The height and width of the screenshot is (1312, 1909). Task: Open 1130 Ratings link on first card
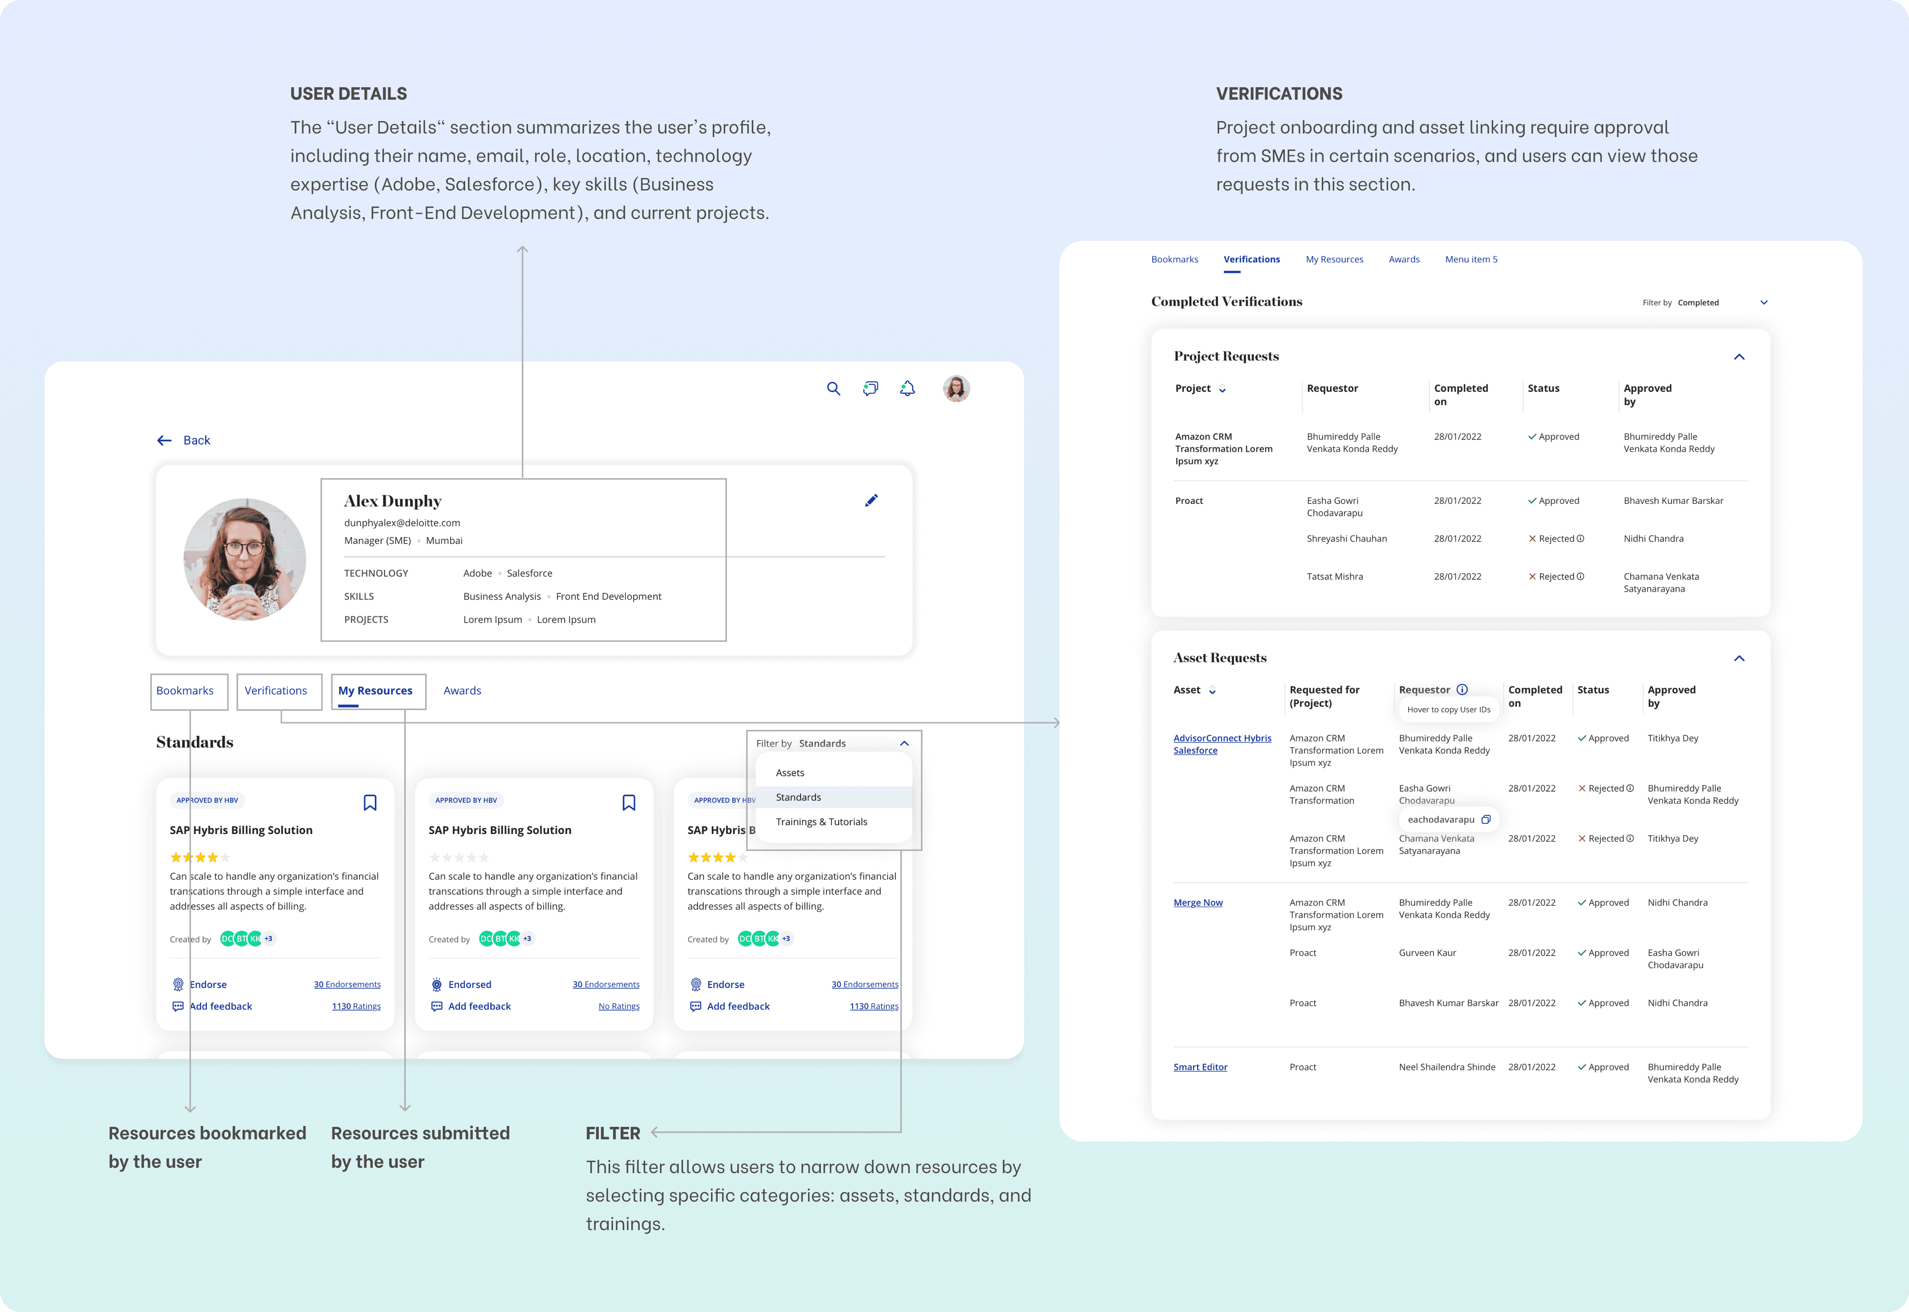(x=356, y=1006)
